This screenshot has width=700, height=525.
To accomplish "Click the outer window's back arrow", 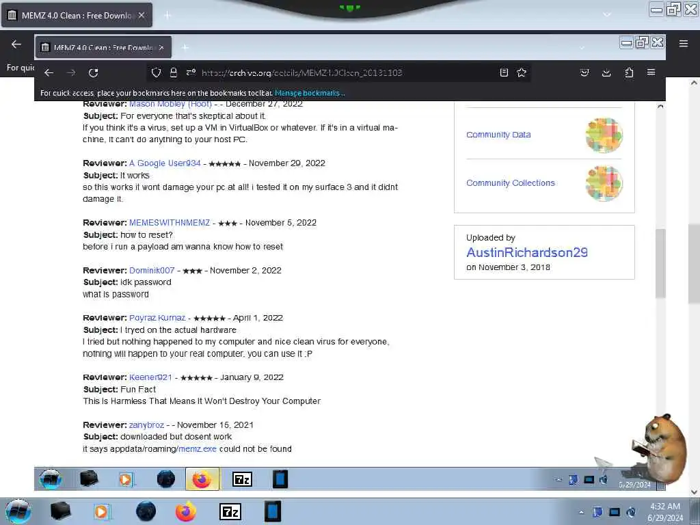I will click(x=16, y=44).
